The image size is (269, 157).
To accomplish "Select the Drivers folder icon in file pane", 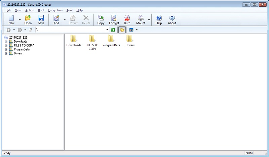I will 130,39.
